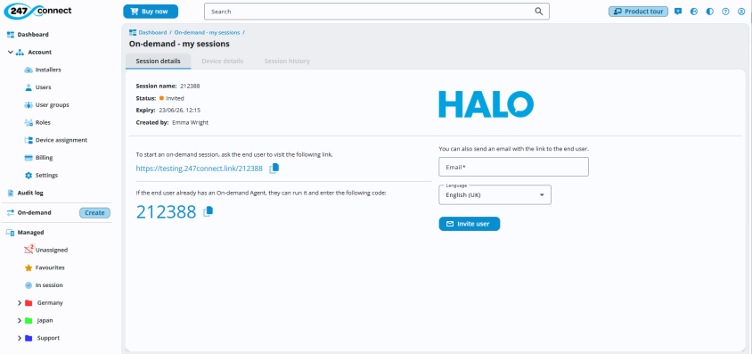Go to Dashboard in the sidebar
This screenshot has height=354, width=752.
point(33,35)
